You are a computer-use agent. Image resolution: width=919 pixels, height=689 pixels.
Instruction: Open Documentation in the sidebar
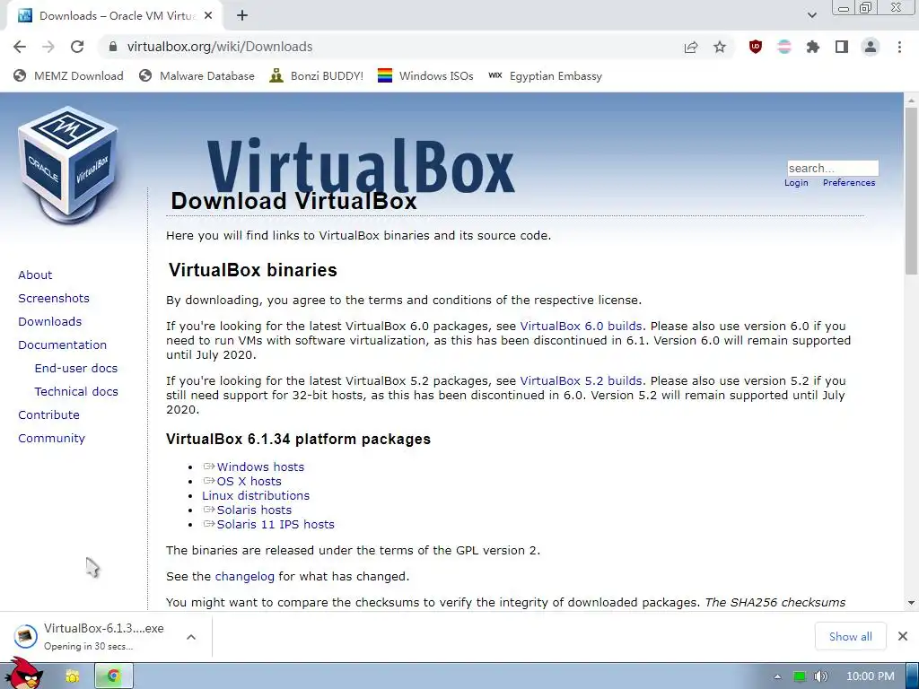[62, 345]
